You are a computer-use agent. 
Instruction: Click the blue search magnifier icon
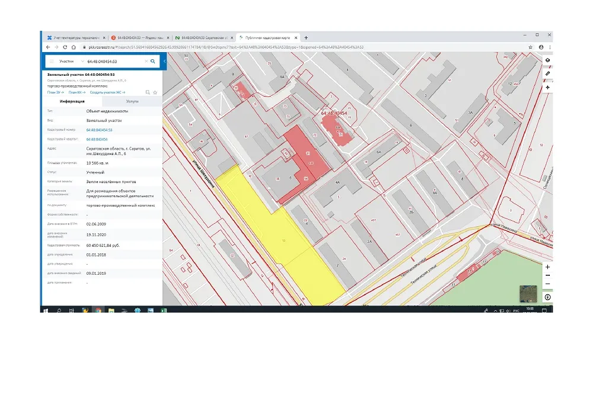[x=153, y=61]
